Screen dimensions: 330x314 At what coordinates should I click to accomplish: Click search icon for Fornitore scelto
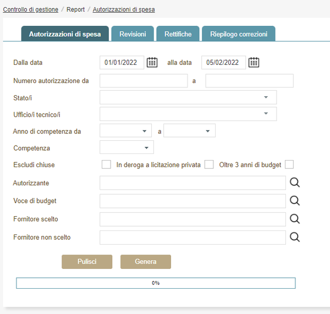coord(295,219)
